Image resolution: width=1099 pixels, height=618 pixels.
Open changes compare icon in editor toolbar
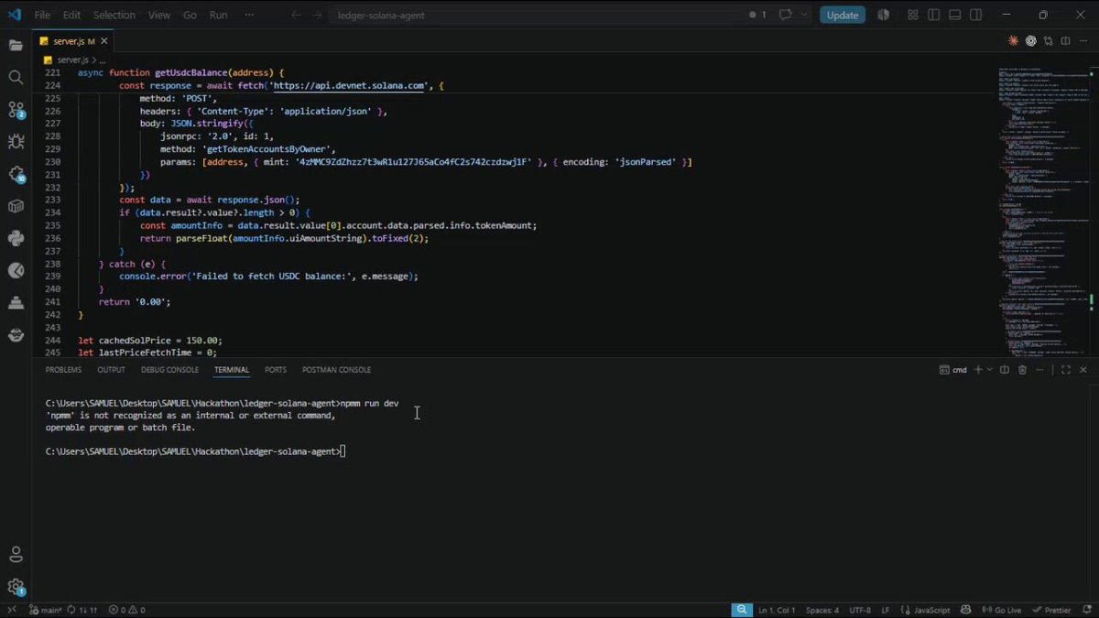coord(1048,41)
